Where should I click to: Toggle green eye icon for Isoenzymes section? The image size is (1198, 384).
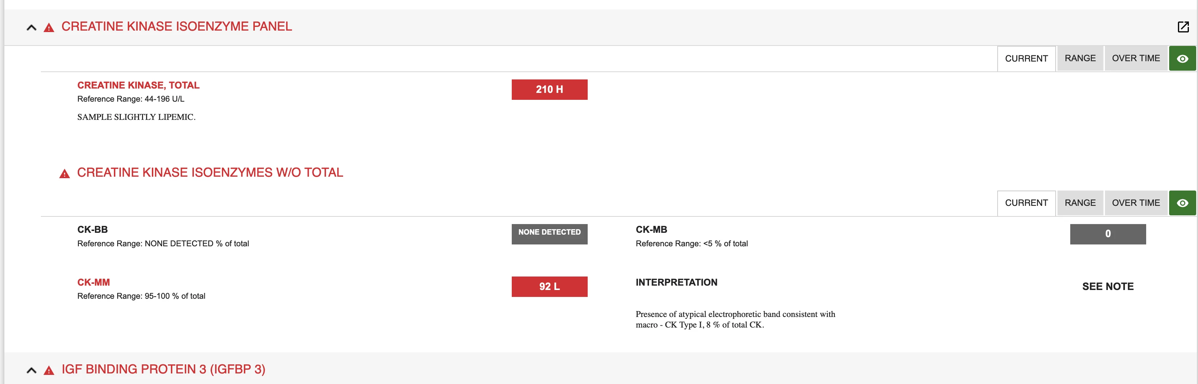pos(1182,203)
